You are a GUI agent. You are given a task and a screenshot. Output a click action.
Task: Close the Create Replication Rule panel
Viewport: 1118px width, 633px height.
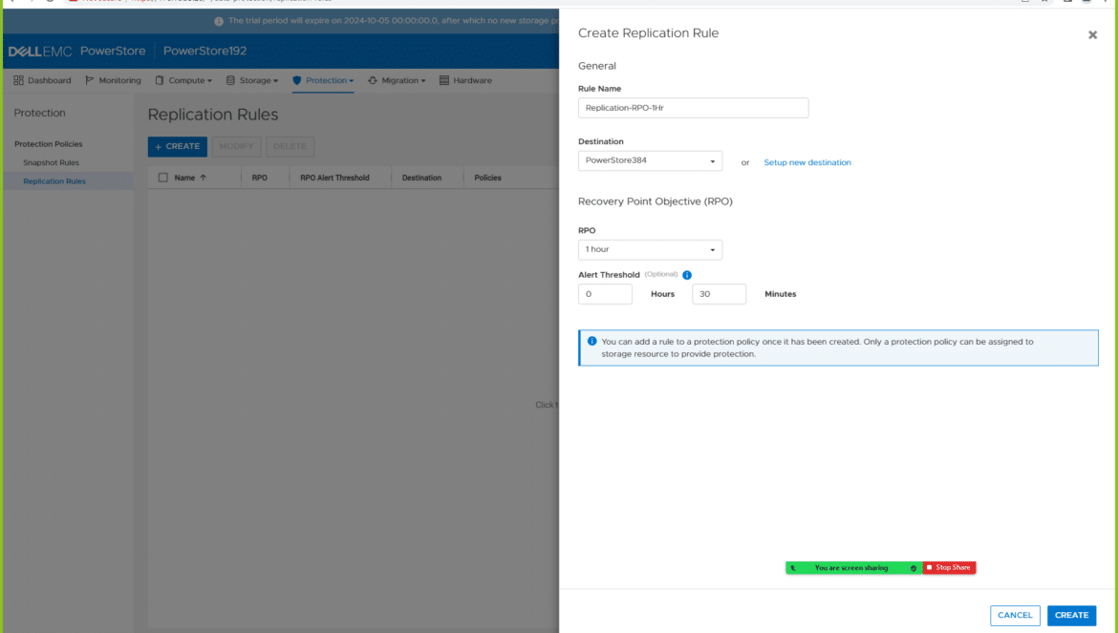click(x=1092, y=35)
